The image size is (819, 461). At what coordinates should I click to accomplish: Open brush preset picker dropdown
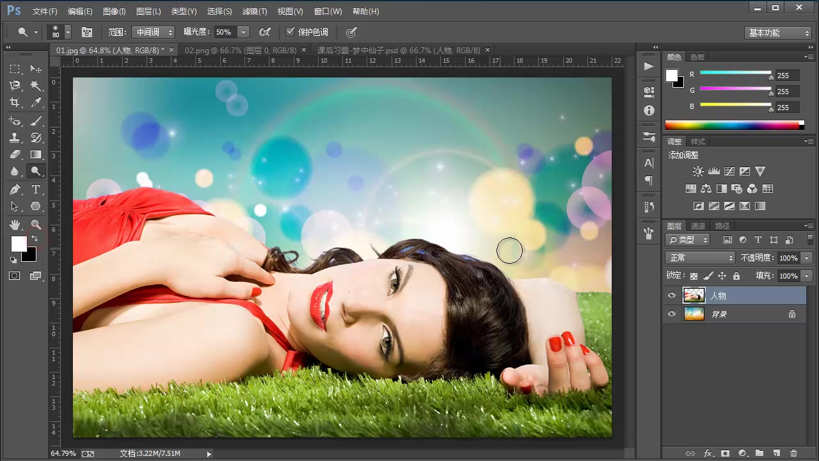tap(68, 32)
